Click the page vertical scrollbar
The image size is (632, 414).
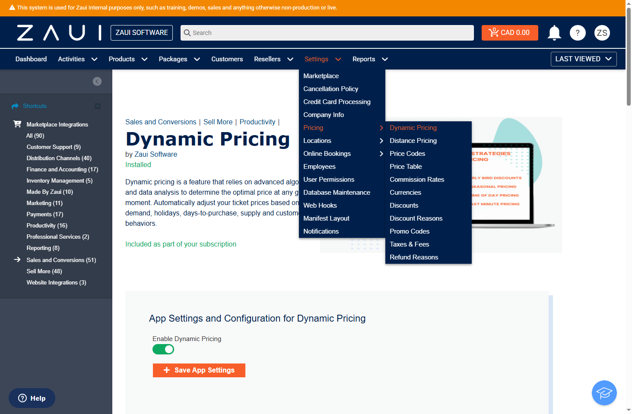click(x=629, y=56)
